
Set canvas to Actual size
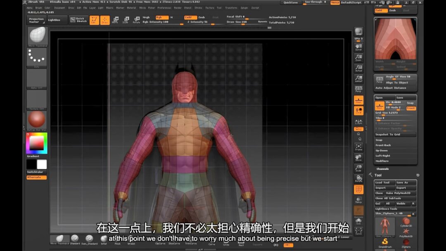[x=358, y=68]
